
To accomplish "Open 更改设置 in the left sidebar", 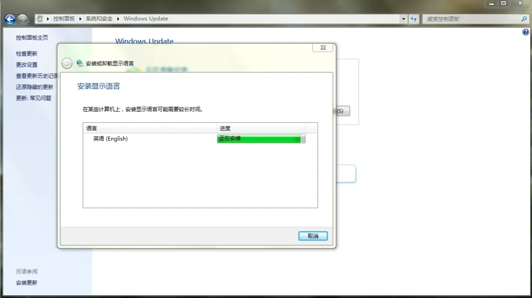I will pyautogui.click(x=26, y=65).
